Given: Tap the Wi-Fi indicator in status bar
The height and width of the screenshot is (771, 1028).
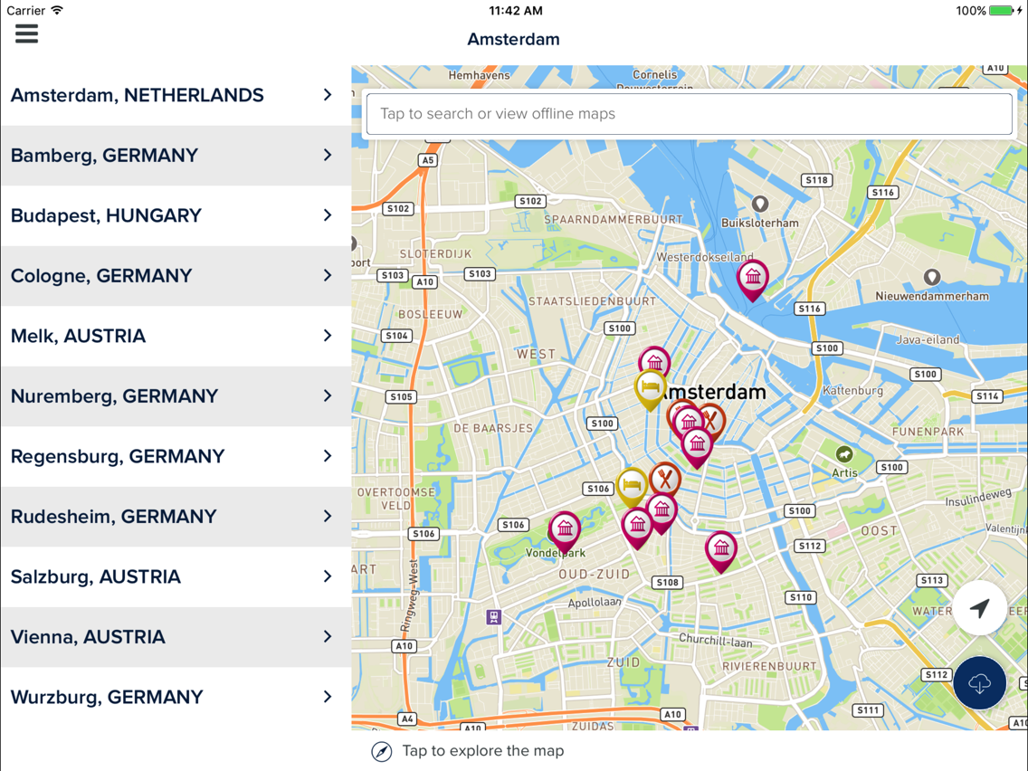Looking at the screenshot, I should pyautogui.click(x=57, y=10).
